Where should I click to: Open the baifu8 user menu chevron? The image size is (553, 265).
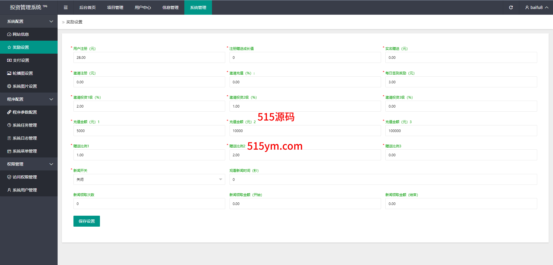point(547,7)
